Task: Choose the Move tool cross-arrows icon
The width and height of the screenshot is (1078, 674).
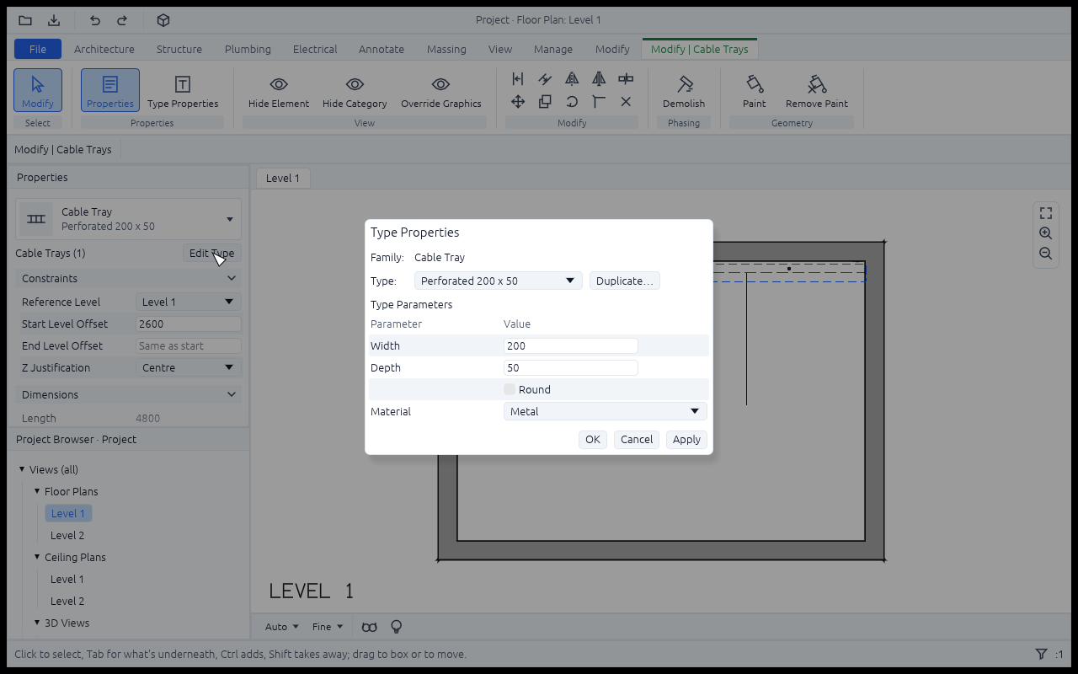Action: tap(518, 101)
